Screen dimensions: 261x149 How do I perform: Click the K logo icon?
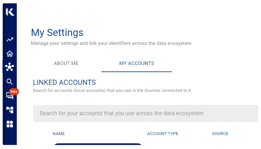point(10,12)
